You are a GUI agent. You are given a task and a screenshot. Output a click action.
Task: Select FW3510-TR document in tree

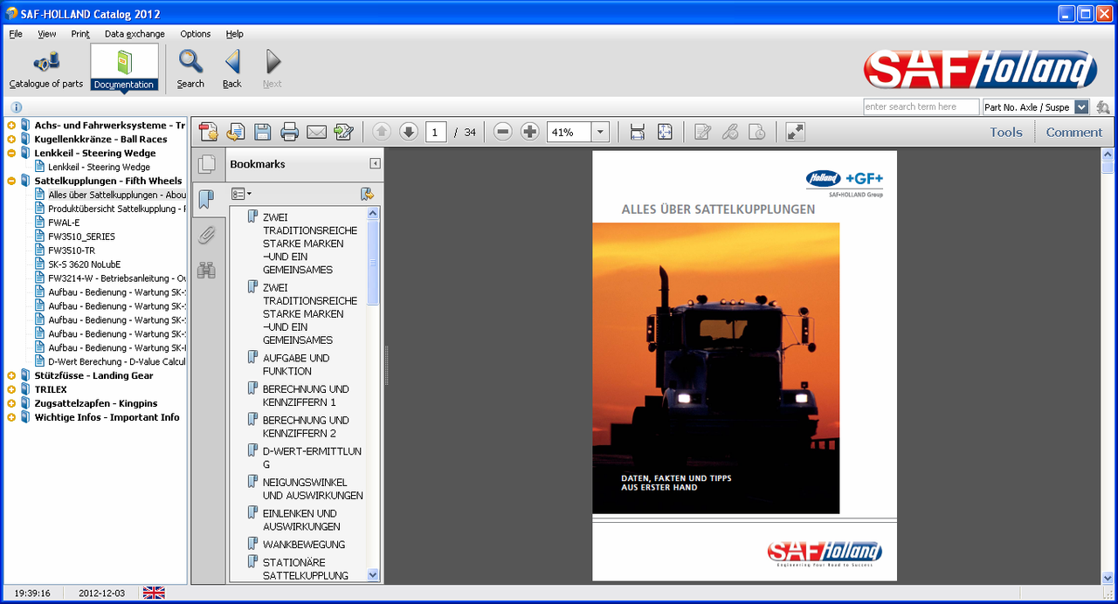point(72,251)
